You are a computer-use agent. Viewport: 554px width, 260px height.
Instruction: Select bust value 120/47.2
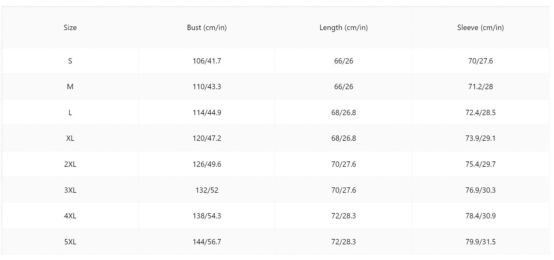point(207,138)
